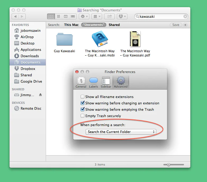
Task: Search scope: choose This Mac
Action: [71, 25]
